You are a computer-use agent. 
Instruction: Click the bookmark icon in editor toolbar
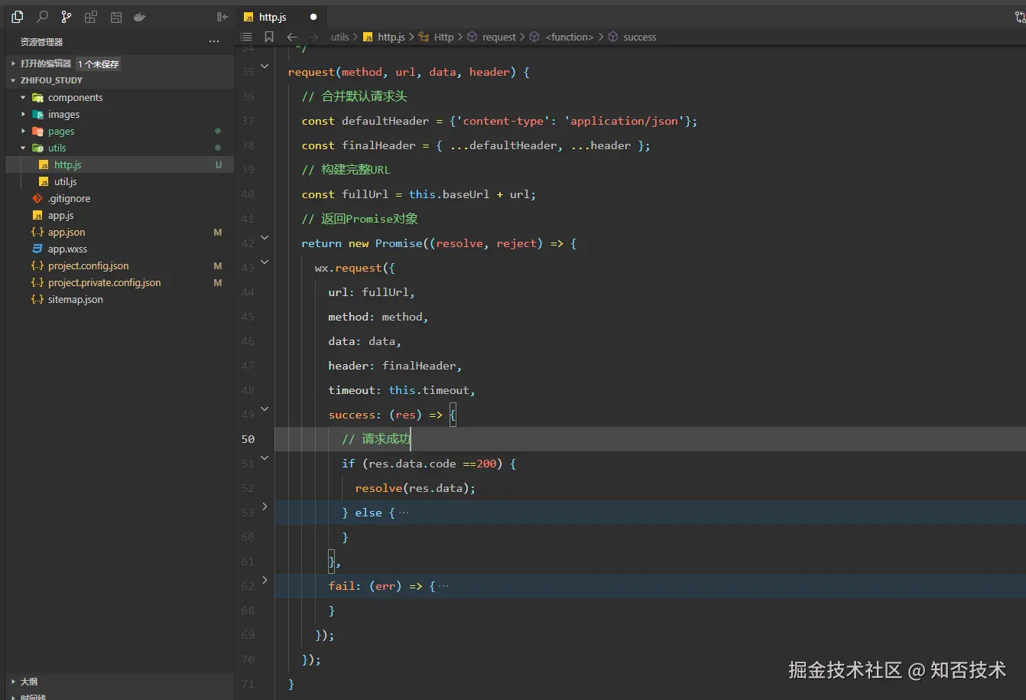point(269,37)
